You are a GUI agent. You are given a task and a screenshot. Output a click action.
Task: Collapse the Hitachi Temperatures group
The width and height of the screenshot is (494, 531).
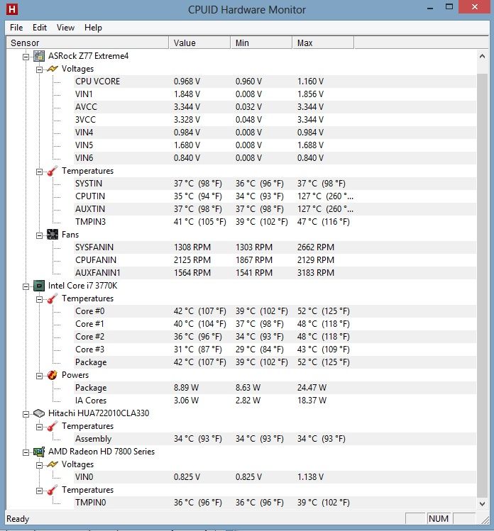pyautogui.click(x=39, y=427)
